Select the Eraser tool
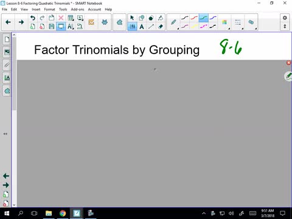Screen dimensions: 292x219 pyautogui.click(x=161, y=26)
